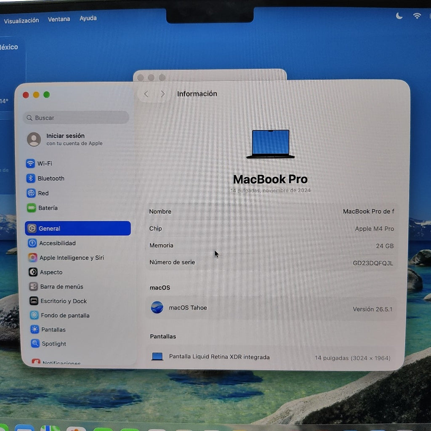Open Escritorio y Dock settings
This screenshot has height=431, width=431.
[58, 301]
